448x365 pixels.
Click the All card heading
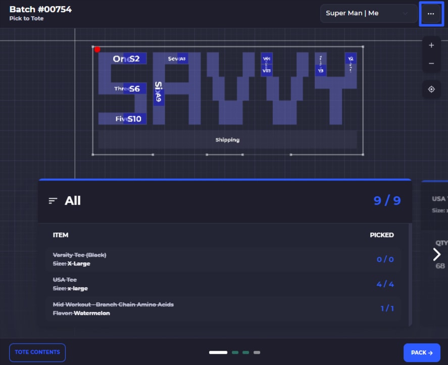[x=73, y=201]
